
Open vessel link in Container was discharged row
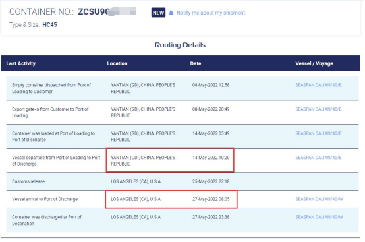(319, 217)
